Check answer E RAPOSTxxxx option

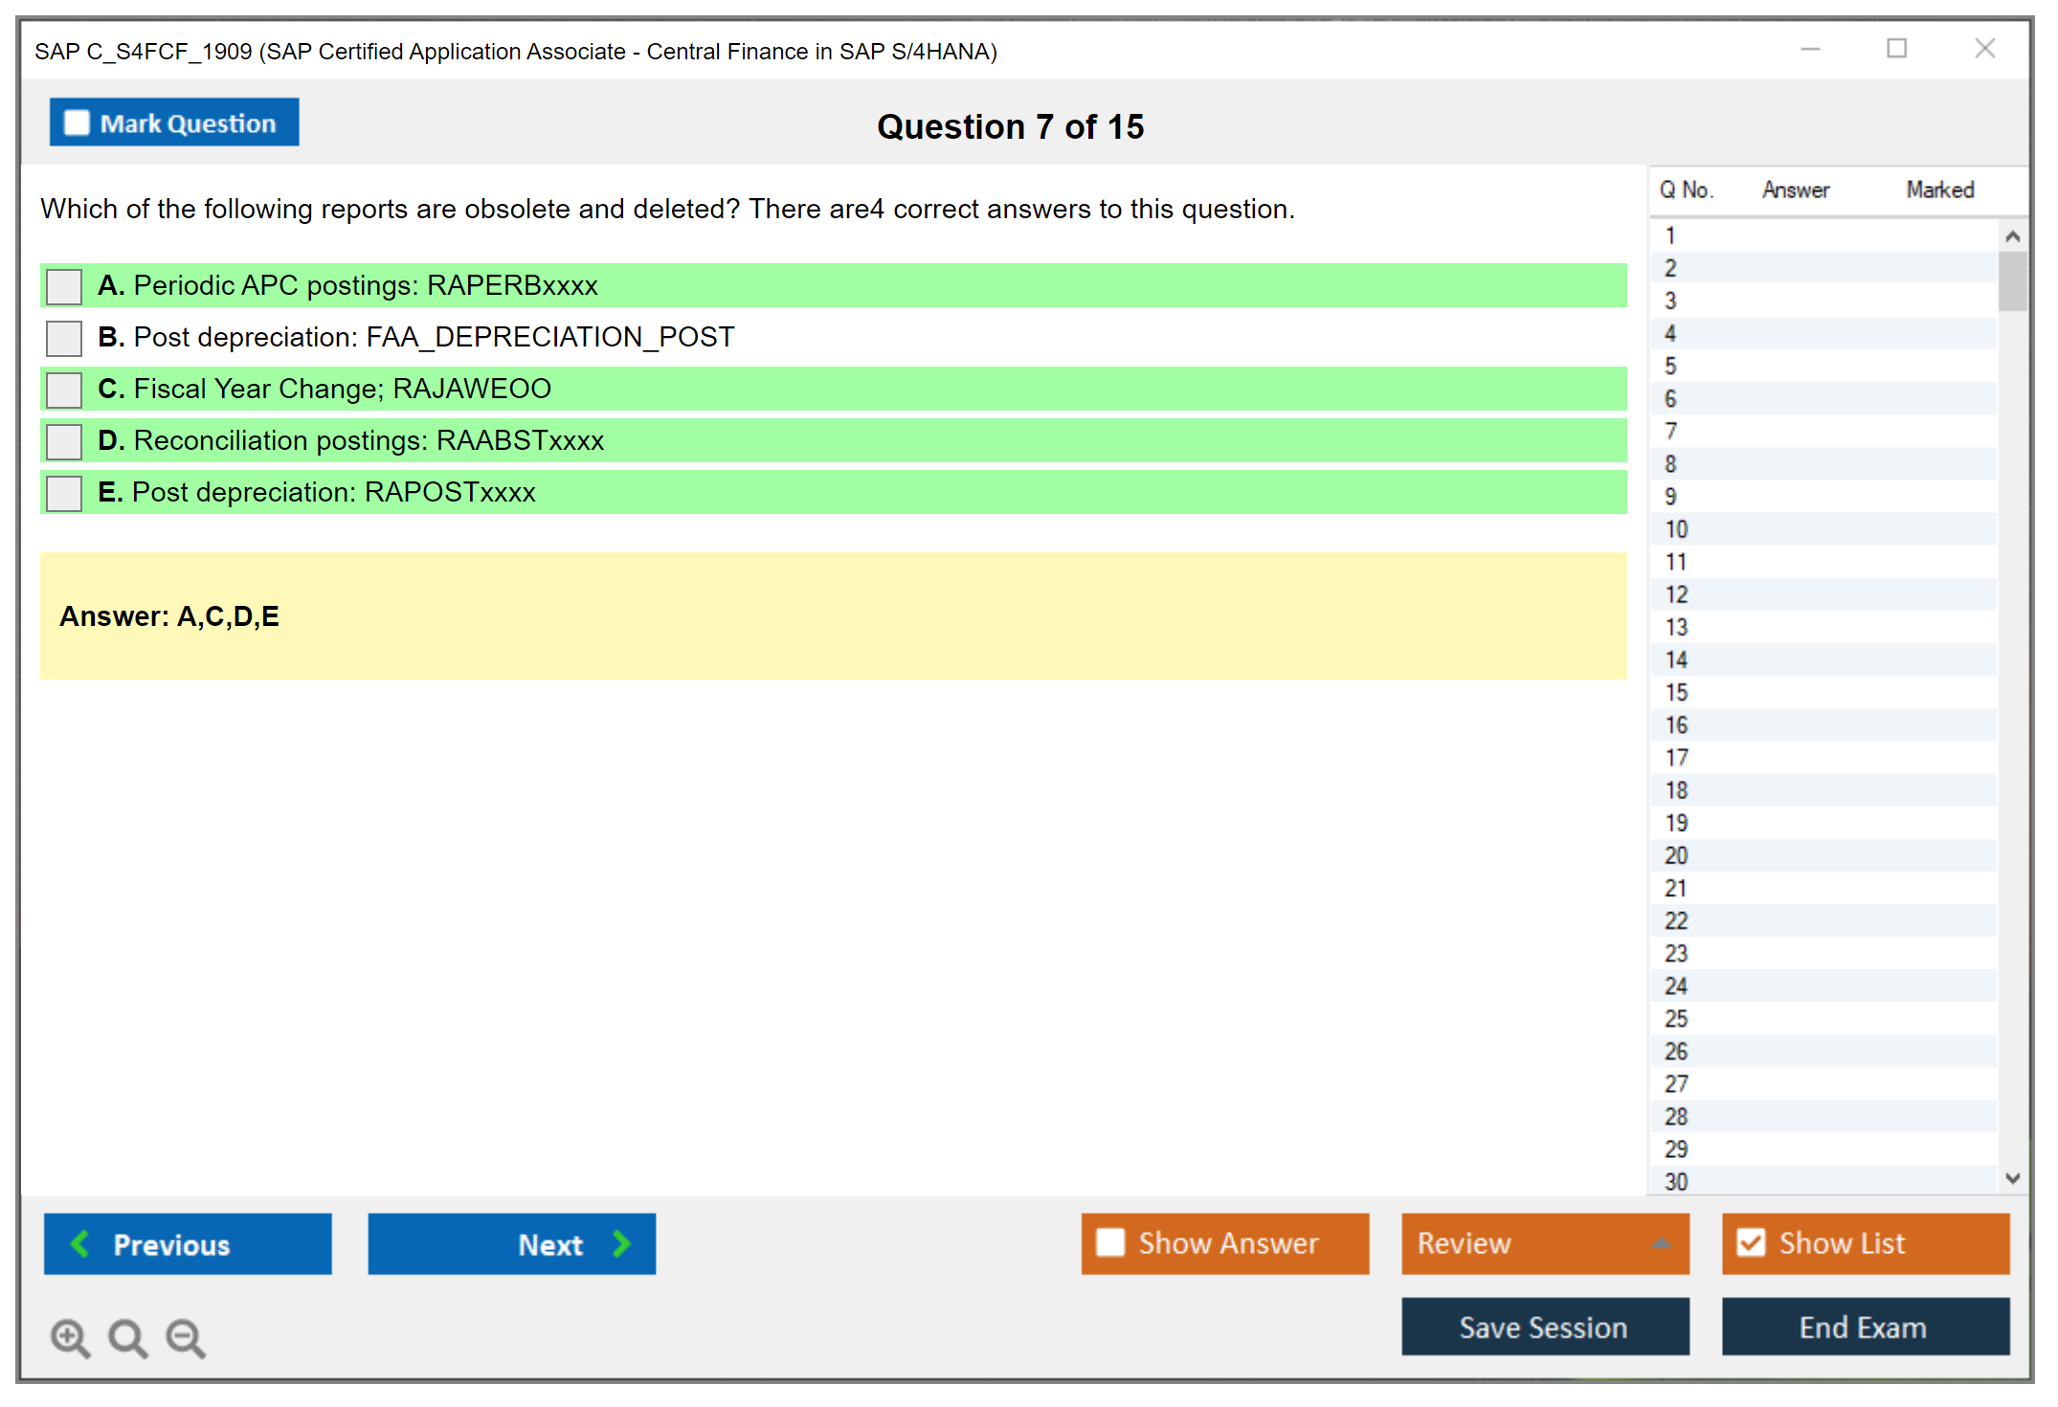pos(64,493)
